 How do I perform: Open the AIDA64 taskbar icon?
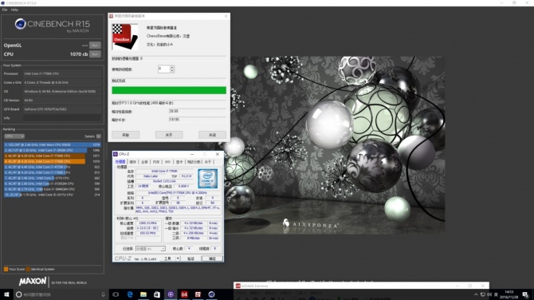[184, 294]
